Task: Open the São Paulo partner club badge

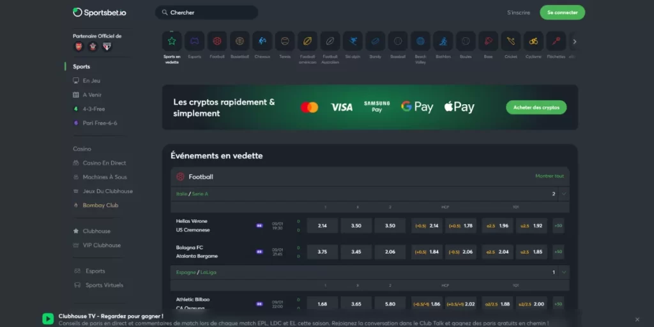Action: coord(107,47)
